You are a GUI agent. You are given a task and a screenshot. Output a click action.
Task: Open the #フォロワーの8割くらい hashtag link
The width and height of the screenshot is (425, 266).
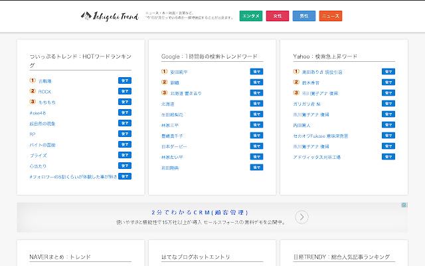tap(73, 177)
